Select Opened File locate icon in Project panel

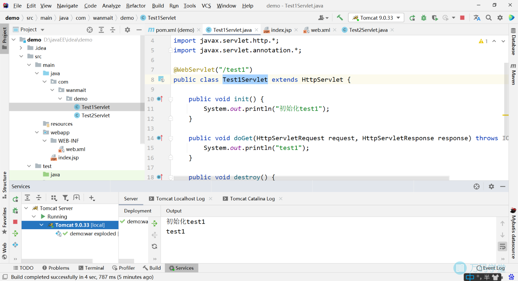tap(90, 30)
